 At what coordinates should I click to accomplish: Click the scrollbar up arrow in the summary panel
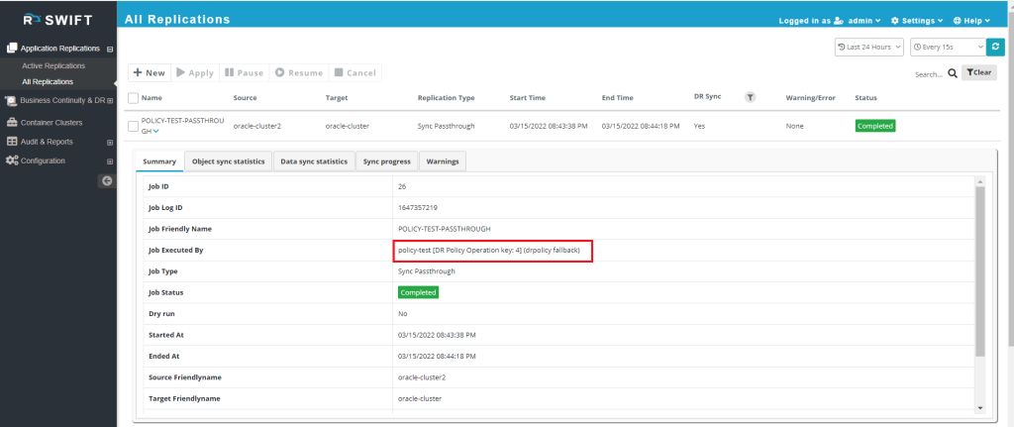coord(979,181)
